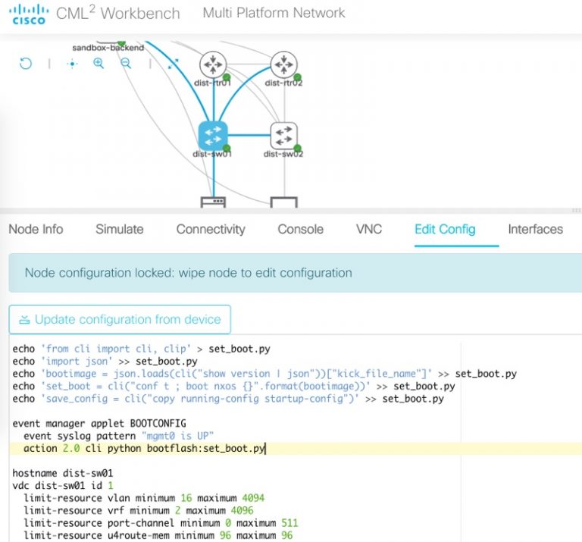582x542 pixels.
Task: Switch to the Simulate tab
Action: pyautogui.click(x=119, y=229)
